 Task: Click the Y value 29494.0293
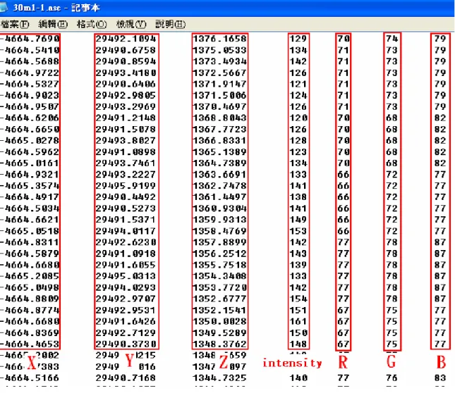126,287
